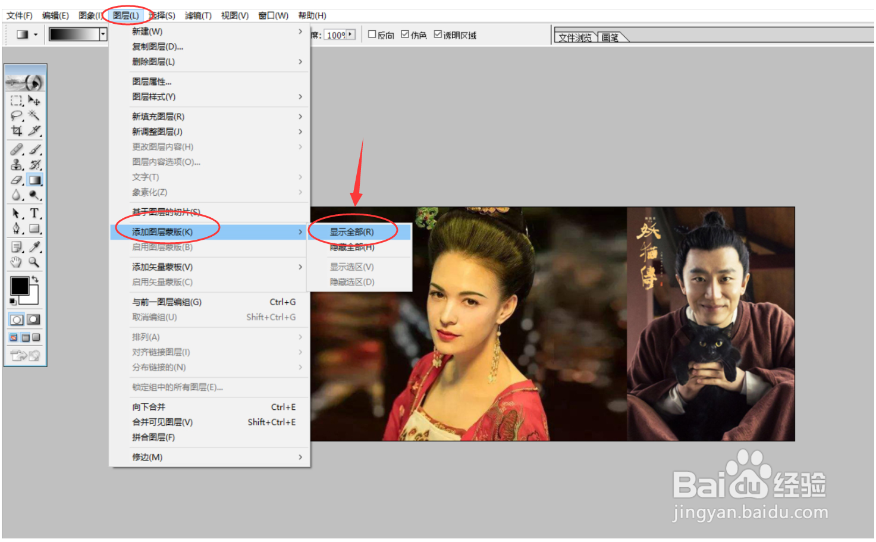Select the Blur tool

click(17, 195)
